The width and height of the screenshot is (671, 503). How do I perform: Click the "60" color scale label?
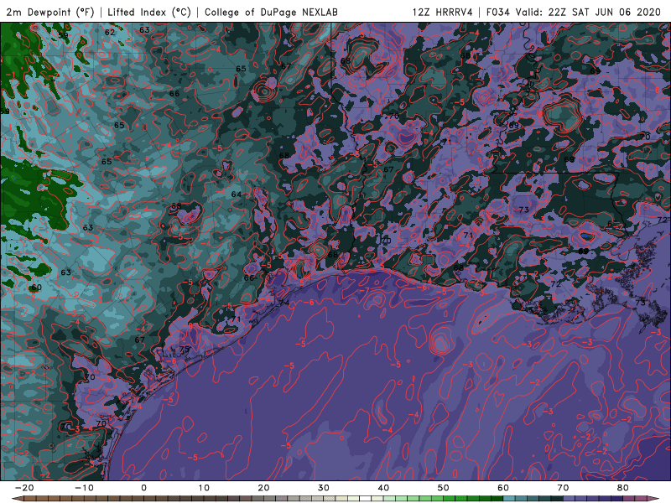[503, 488]
